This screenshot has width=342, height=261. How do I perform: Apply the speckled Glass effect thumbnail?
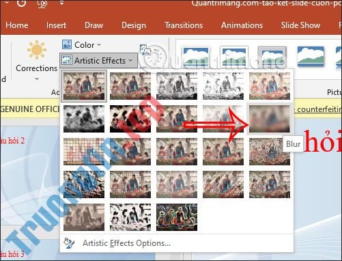click(x=270, y=152)
